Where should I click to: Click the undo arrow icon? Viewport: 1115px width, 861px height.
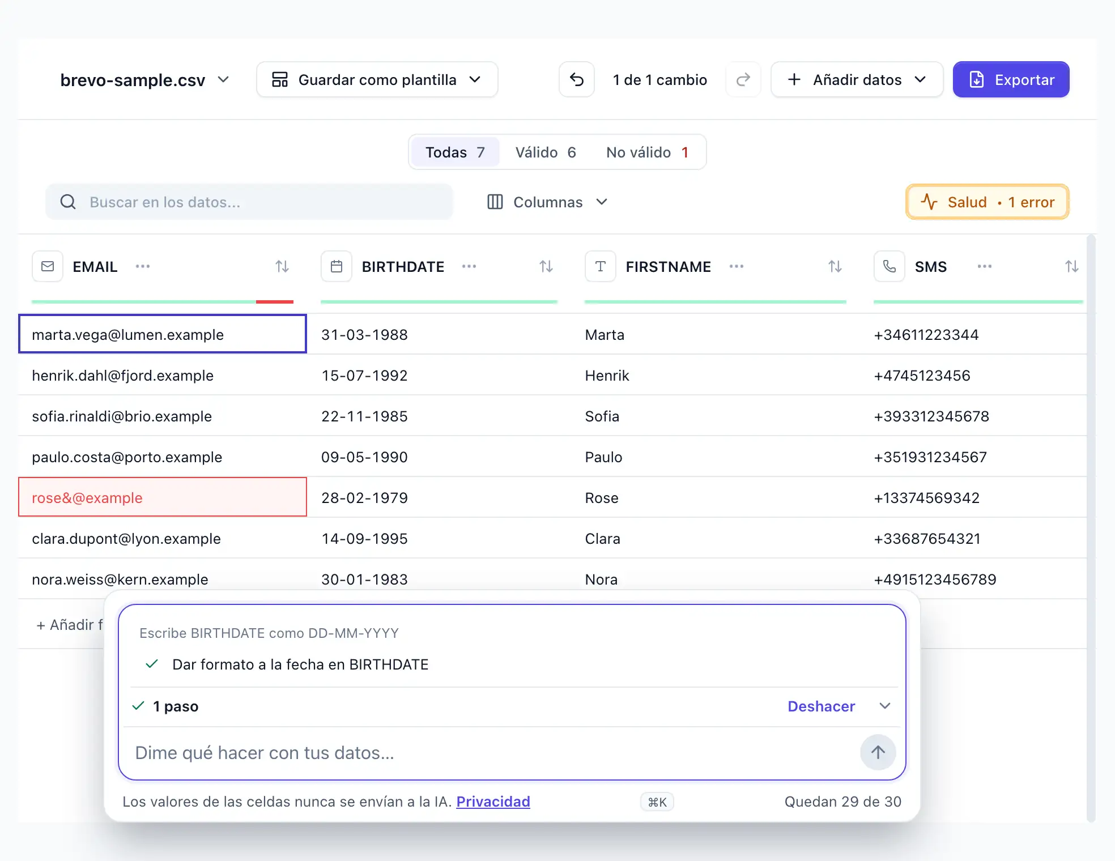[x=576, y=80]
